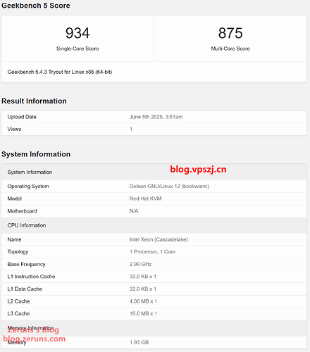310x352 pixels.
Task: Select the Multi-Core Score label
Action: tap(230, 49)
